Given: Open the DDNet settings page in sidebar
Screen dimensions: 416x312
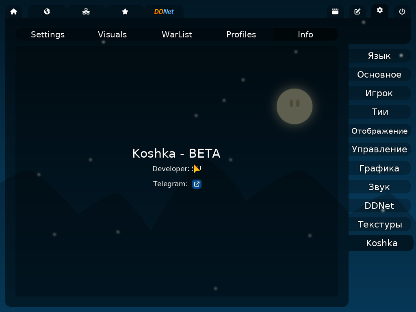Looking at the screenshot, I should 380,206.
